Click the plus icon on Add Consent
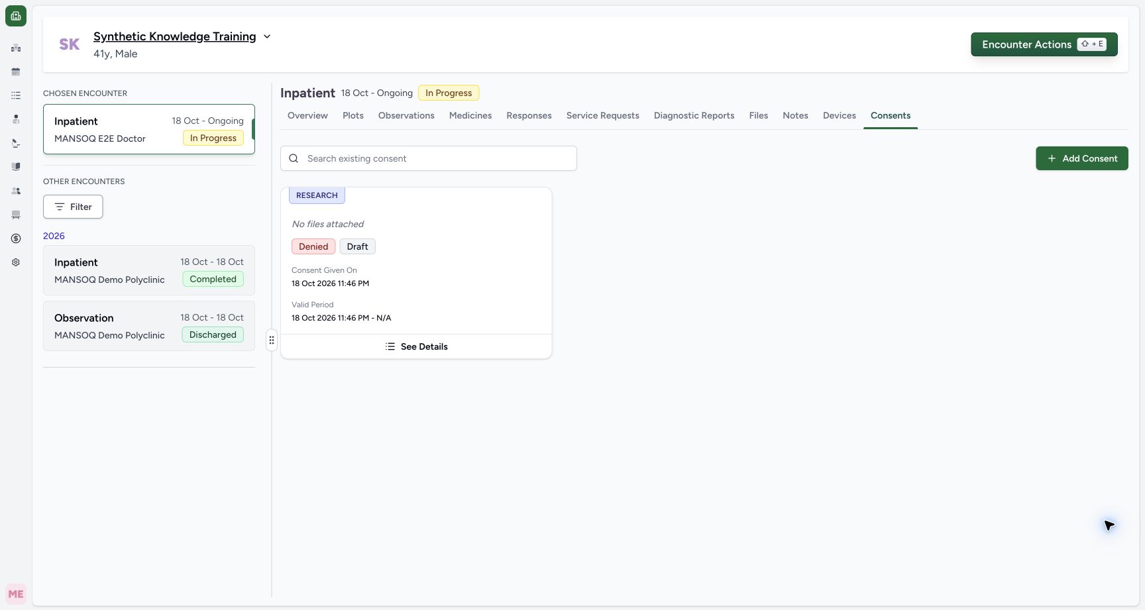Image resolution: width=1145 pixels, height=610 pixels. click(x=1052, y=158)
